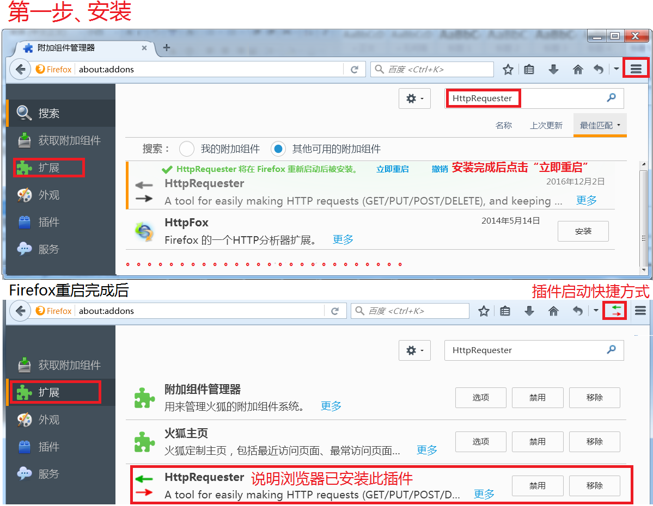Bookmark this page via star in upper window
The height and width of the screenshot is (506, 653).
pos(508,70)
